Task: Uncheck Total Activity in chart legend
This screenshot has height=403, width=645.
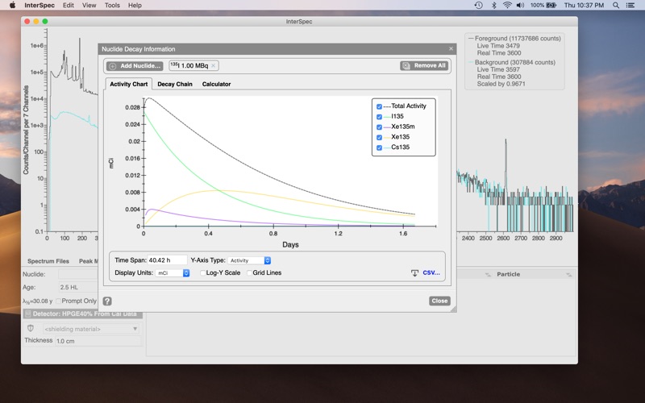Action: coord(379,106)
